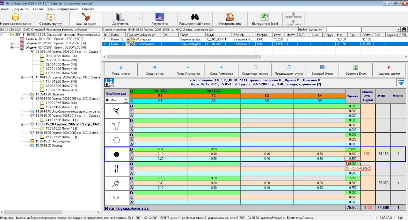Uncheck the «Ромашка» team checkbox
This screenshot has width=408, height=220.
[x=128, y=39]
